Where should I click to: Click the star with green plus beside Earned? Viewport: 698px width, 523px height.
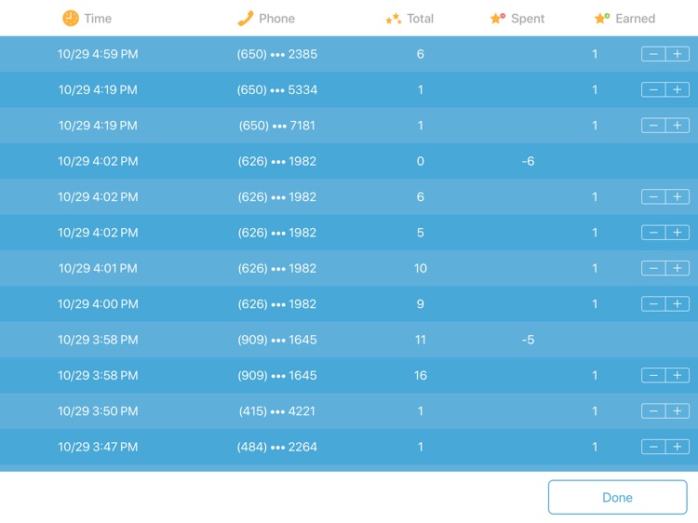click(x=602, y=19)
